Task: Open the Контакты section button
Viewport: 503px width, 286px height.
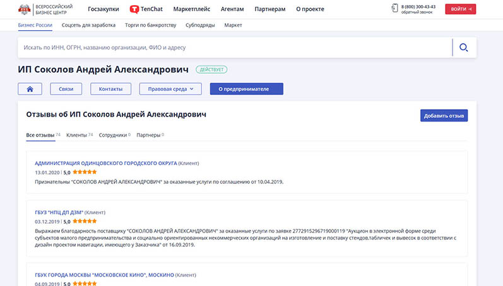Action: [110, 89]
